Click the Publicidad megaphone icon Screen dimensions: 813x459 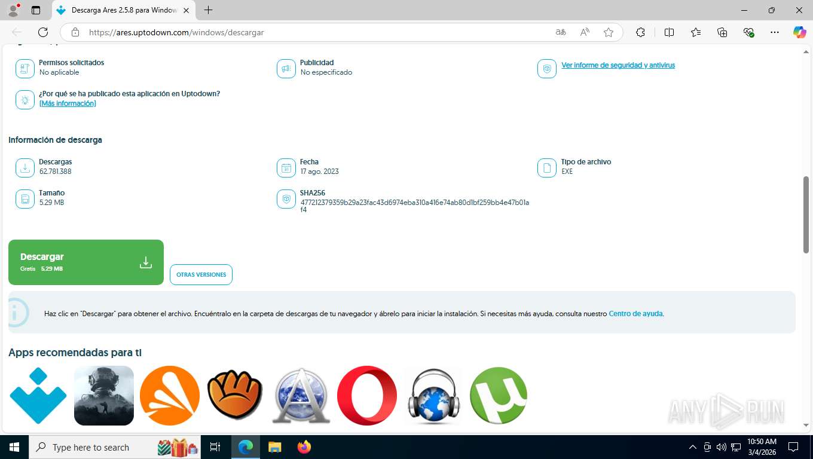pyautogui.click(x=286, y=69)
